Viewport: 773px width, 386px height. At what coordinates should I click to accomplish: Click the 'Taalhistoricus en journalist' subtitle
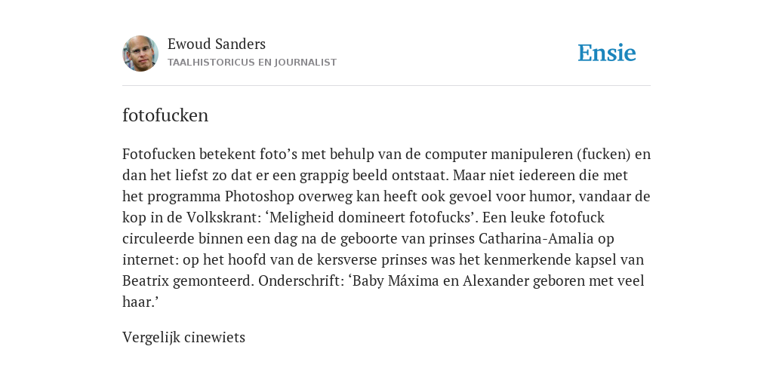(x=252, y=63)
